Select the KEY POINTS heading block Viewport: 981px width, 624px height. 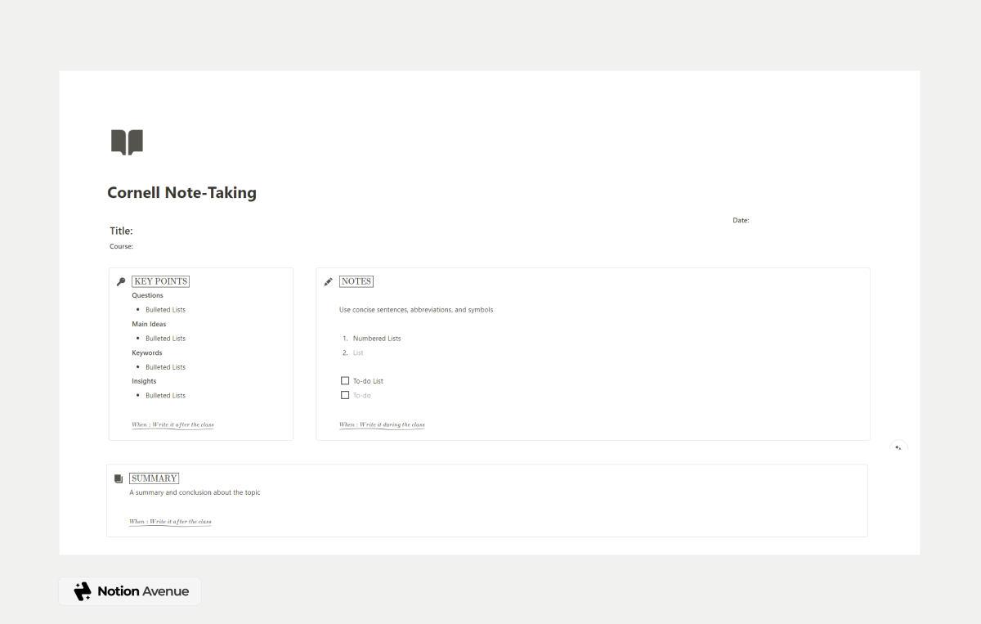pos(160,281)
